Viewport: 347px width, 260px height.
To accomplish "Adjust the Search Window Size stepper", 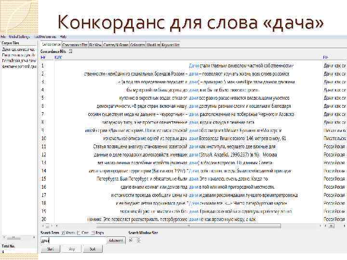I will point(139,240).
